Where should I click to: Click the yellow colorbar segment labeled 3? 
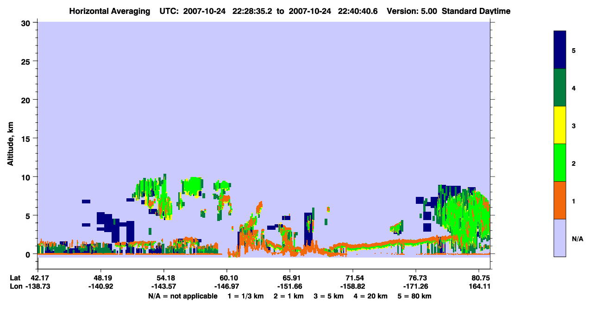tap(560, 125)
